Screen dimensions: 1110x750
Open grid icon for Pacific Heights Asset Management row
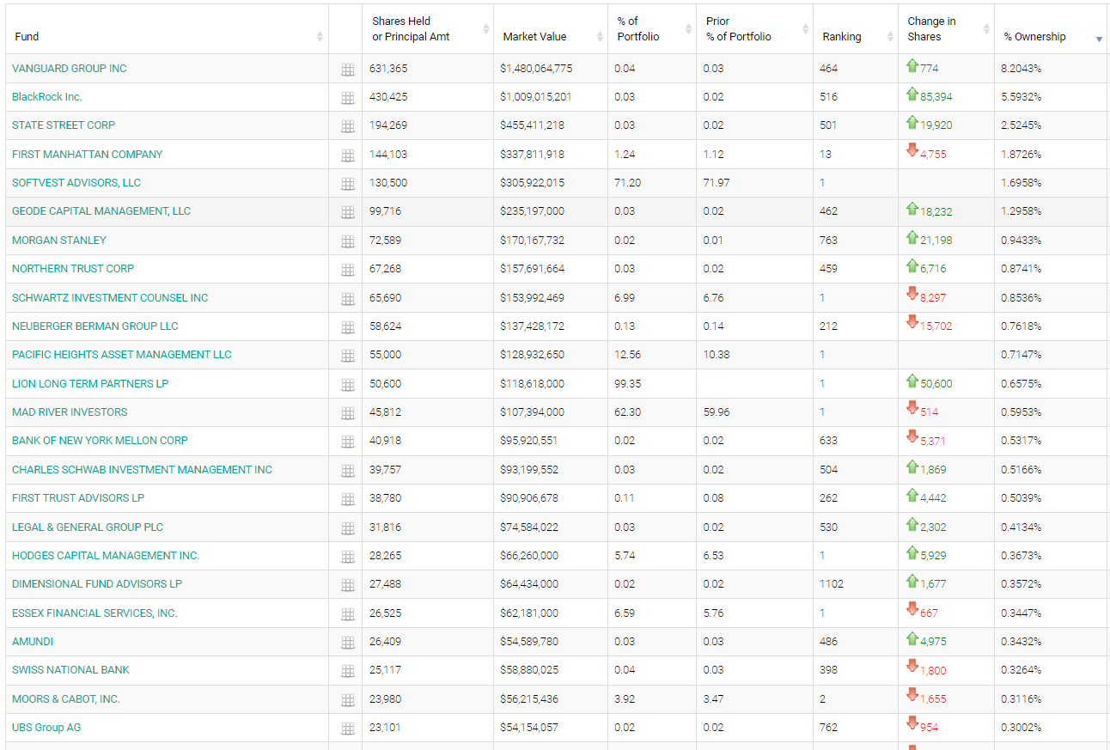point(348,356)
